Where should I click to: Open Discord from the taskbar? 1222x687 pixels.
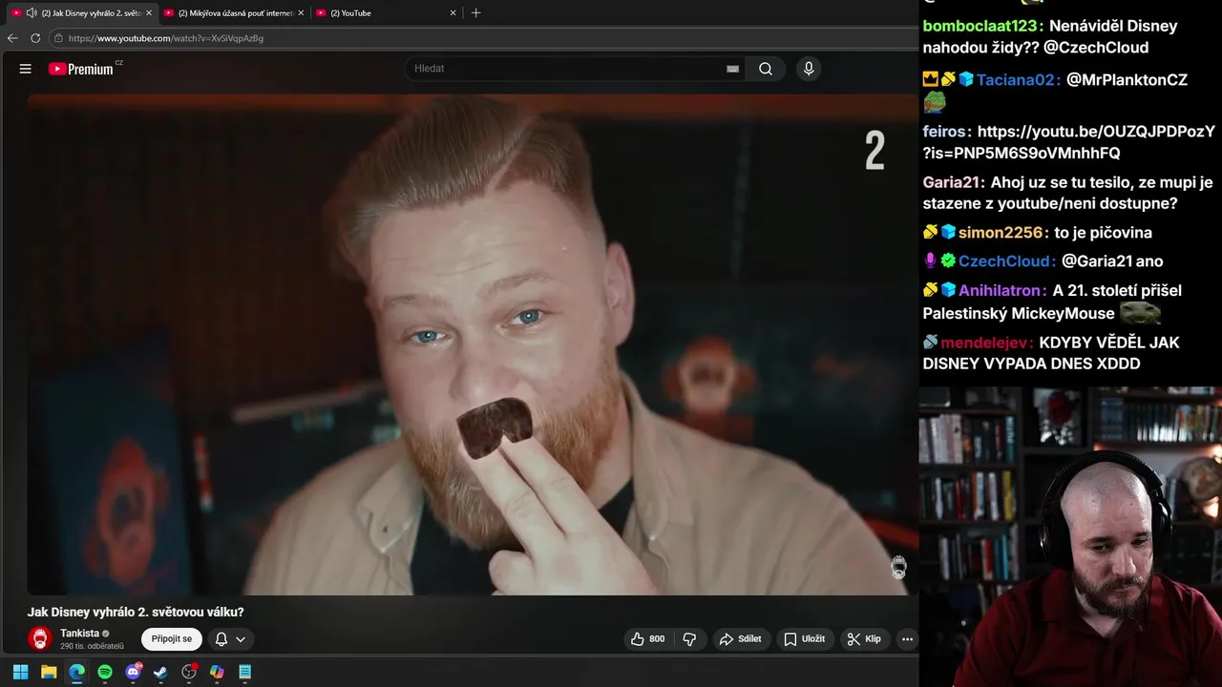(x=133, y=672)
